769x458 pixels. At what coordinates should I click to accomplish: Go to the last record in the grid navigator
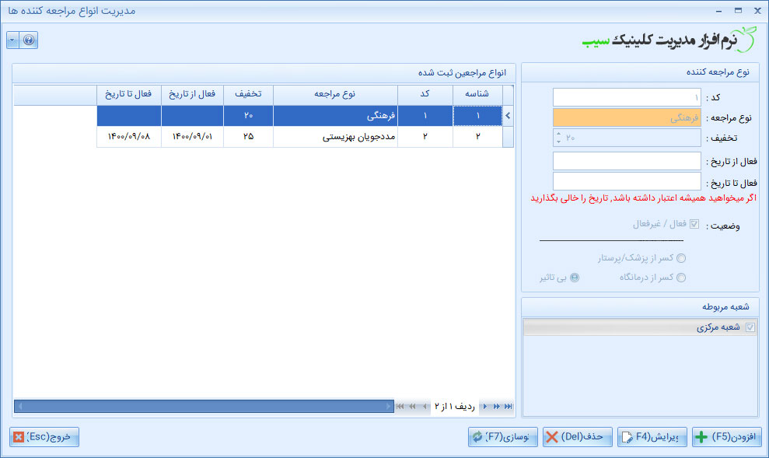coord(509,406)
